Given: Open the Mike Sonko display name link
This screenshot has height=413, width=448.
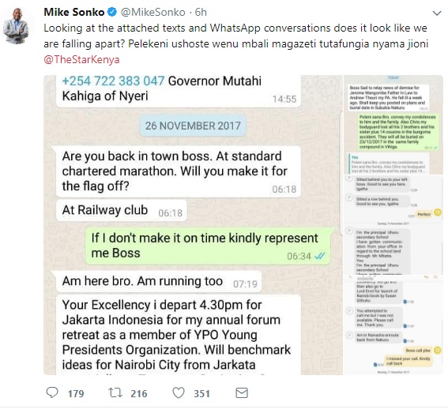Looking at the screenshot, I should coord(74,12).
